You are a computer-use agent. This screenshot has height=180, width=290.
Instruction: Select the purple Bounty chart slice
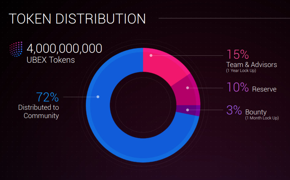pos(189,110)
